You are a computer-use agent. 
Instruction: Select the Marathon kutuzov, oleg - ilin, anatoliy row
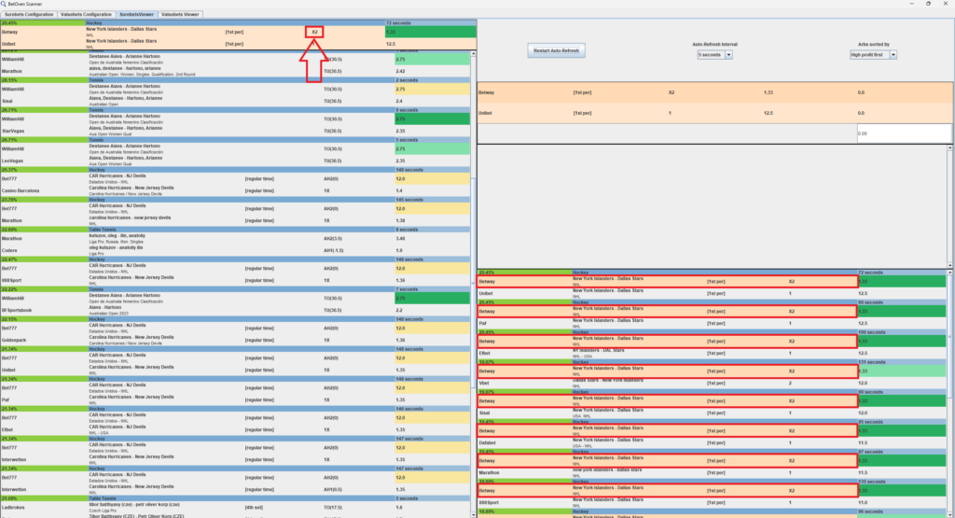point(236,238)
